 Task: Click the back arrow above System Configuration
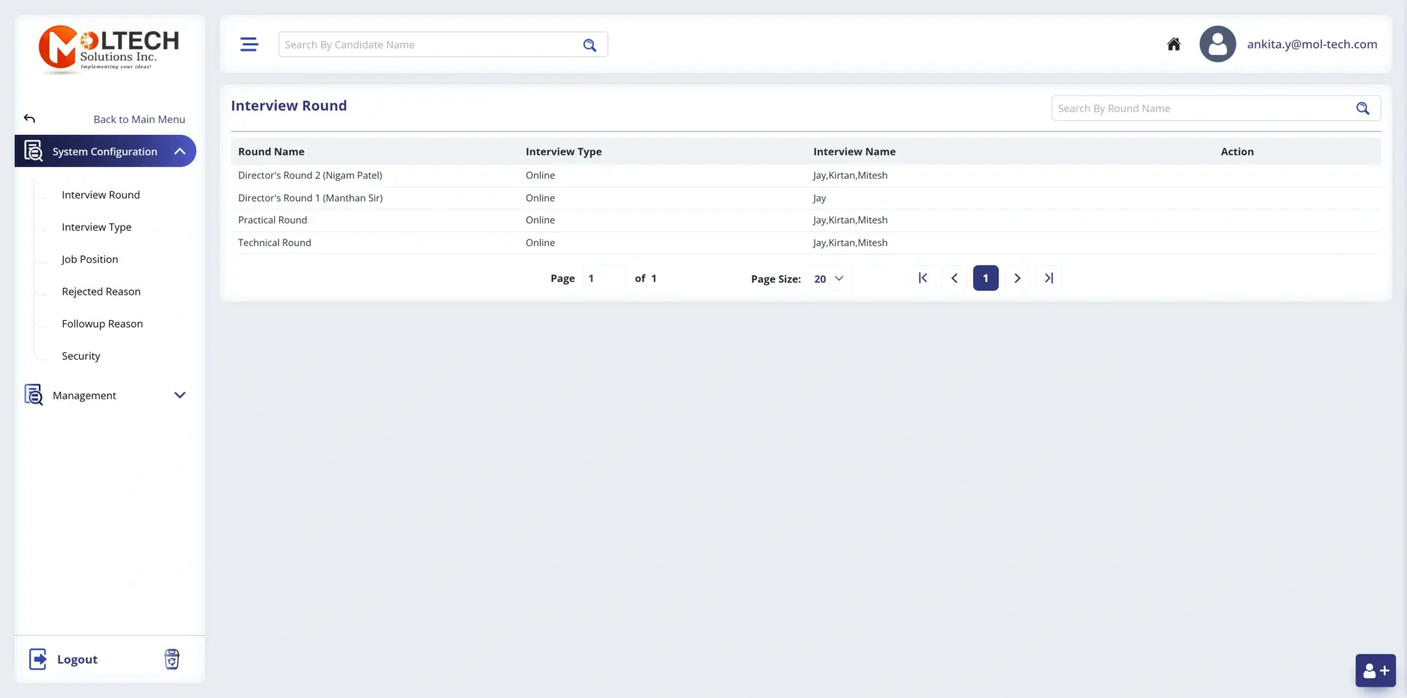pyautogui.click(x=29, y=118)
